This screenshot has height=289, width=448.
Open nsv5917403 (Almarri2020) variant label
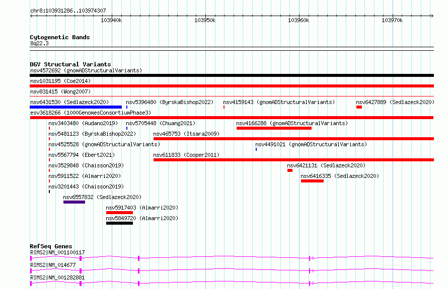point(142,208)
